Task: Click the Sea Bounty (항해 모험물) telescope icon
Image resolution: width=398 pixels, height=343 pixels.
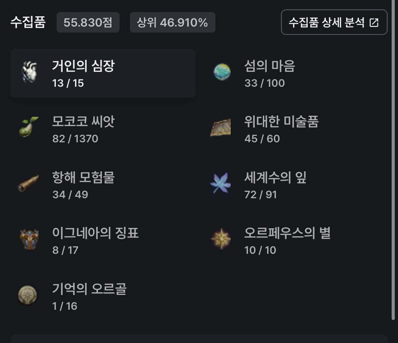Action: (28, 183)
